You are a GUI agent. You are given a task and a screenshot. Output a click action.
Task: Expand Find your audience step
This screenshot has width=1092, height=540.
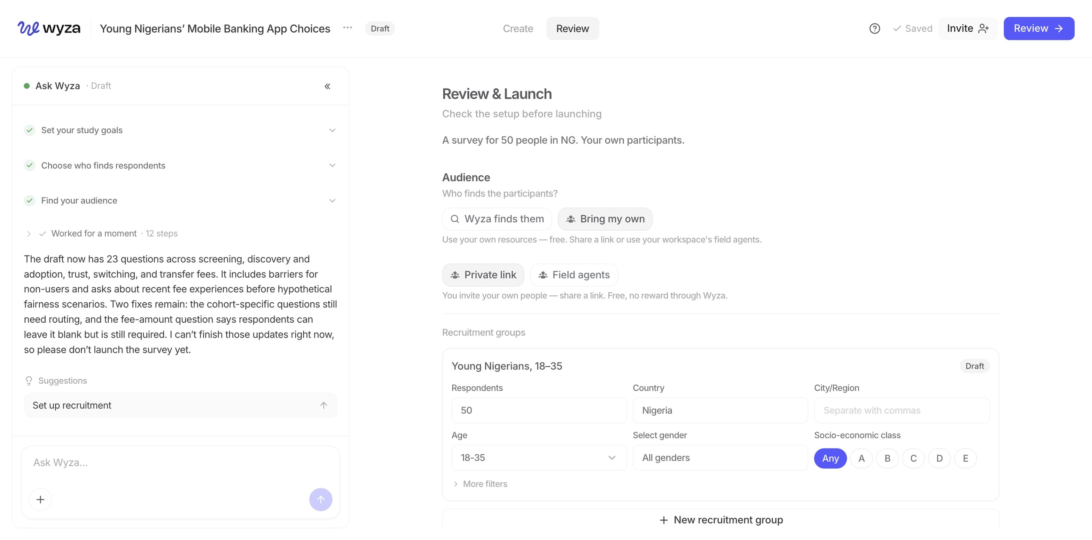pyautogui.click(x=332, y=200)
